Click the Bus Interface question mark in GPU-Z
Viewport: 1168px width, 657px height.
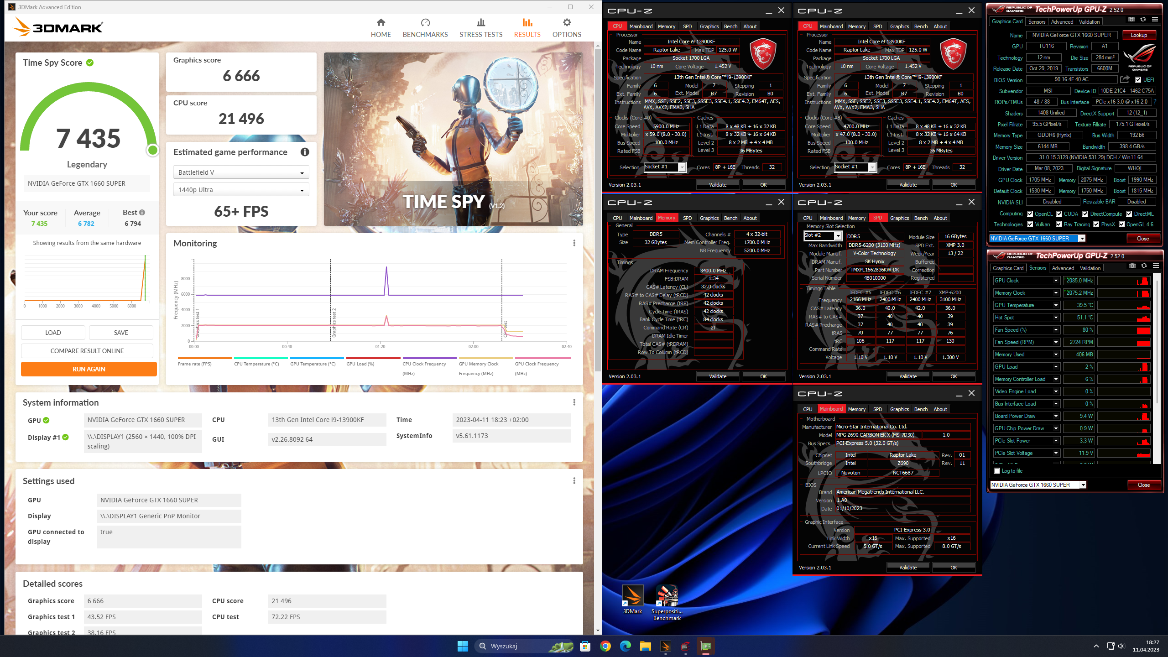[x=1155, y=102]
